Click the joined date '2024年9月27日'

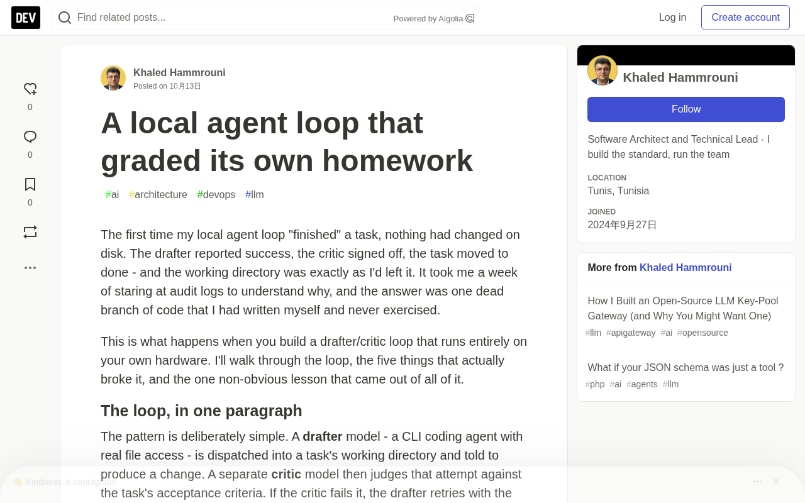[622, 225]
